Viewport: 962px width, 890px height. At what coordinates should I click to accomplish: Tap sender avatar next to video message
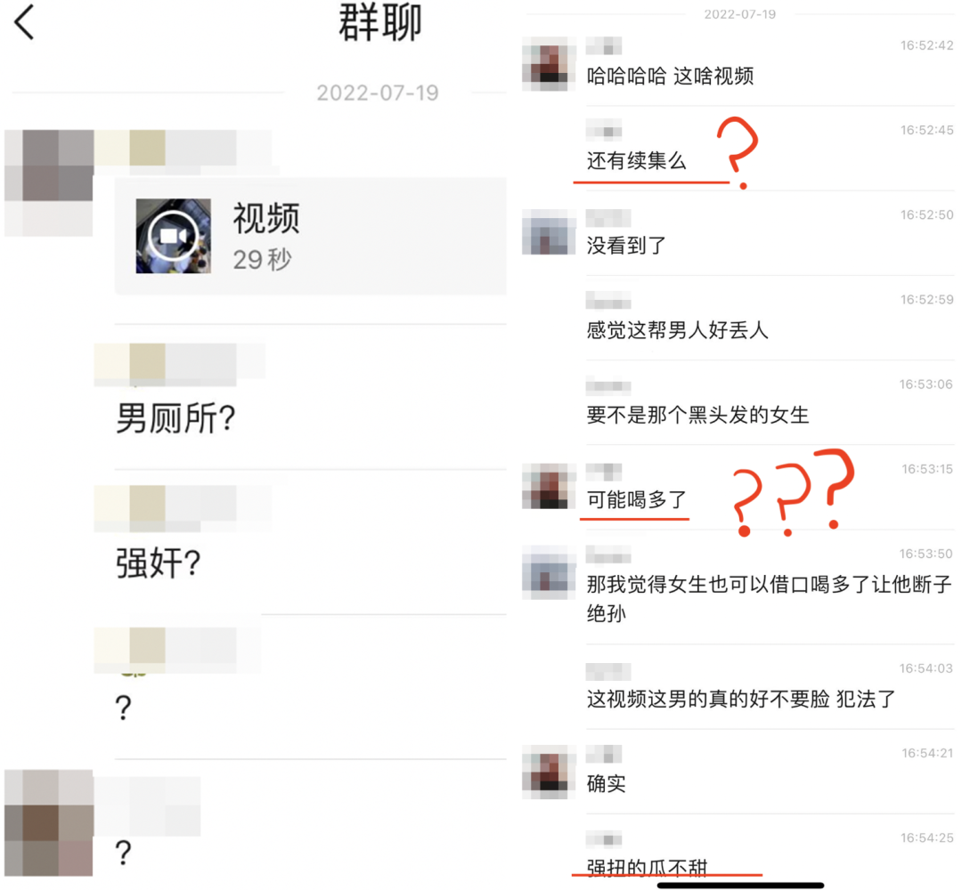click(48, 182)
